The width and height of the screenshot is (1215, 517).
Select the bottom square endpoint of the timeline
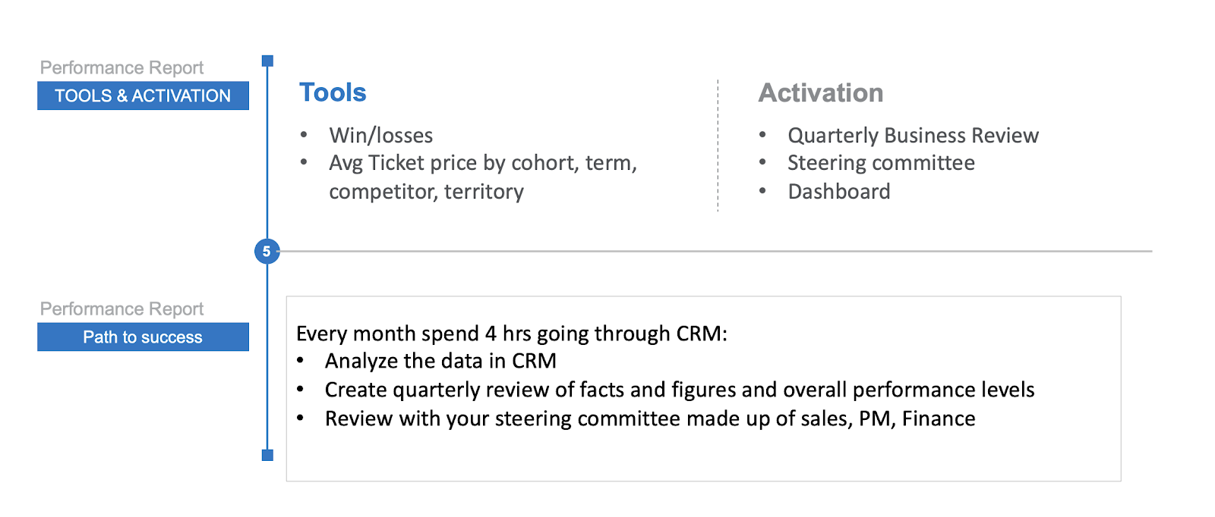(x=267, y=456)
